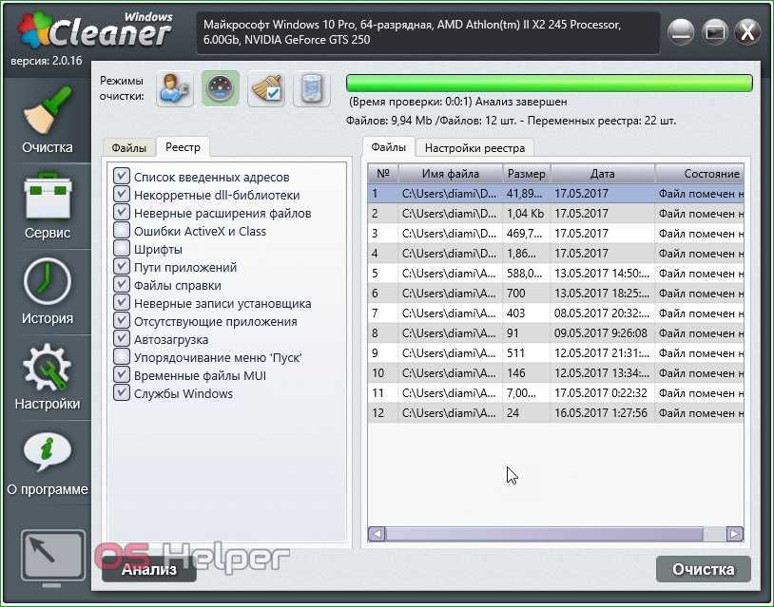Maximize the Windows Cleaner window
The width and height of the screenshot is (774, 607).
[715, 32]
